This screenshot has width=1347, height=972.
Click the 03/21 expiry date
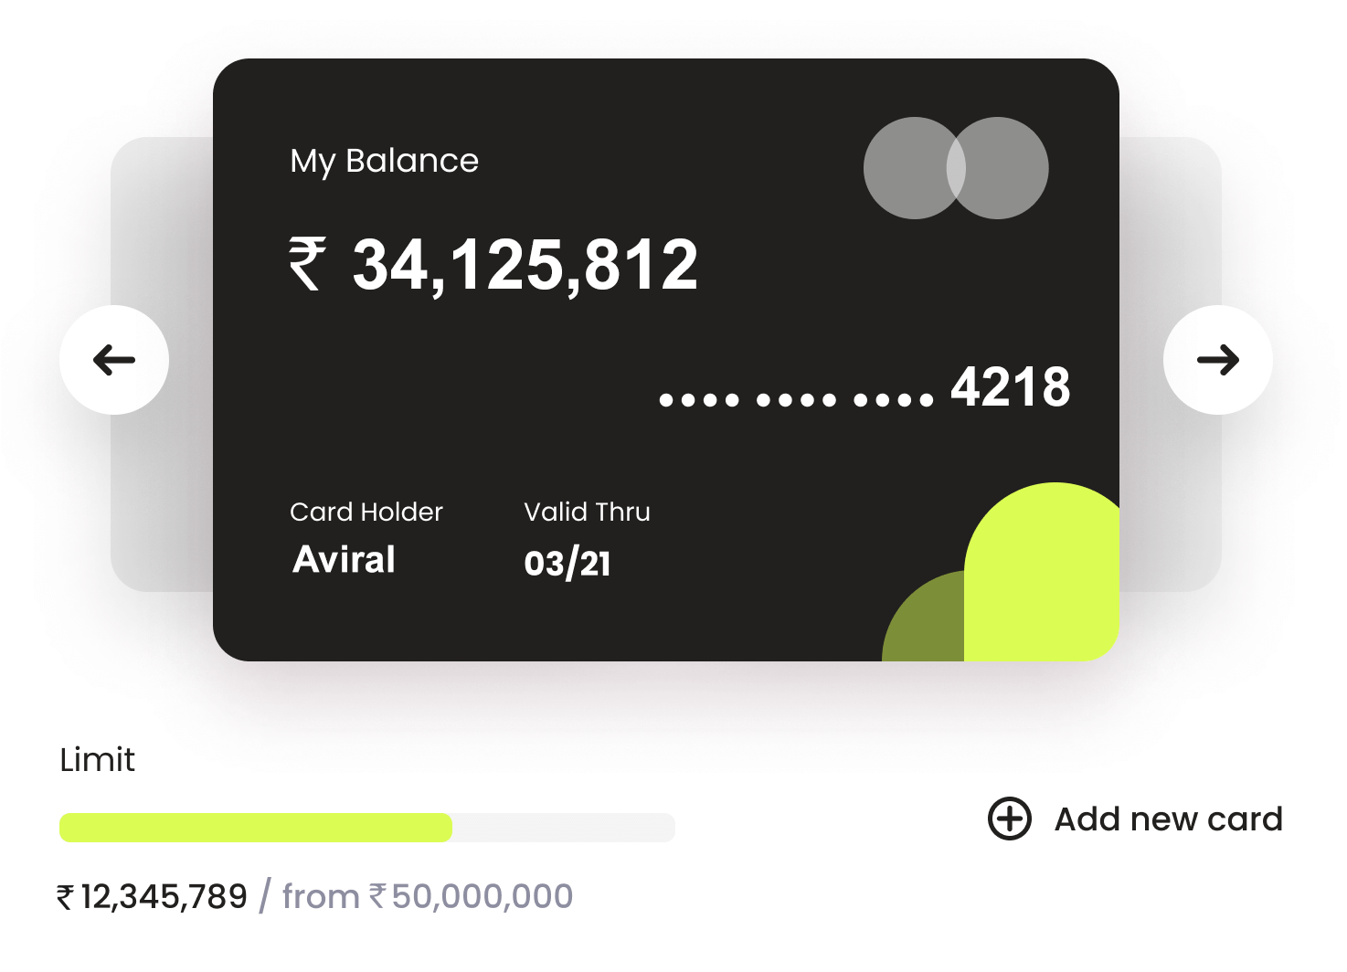567,563
